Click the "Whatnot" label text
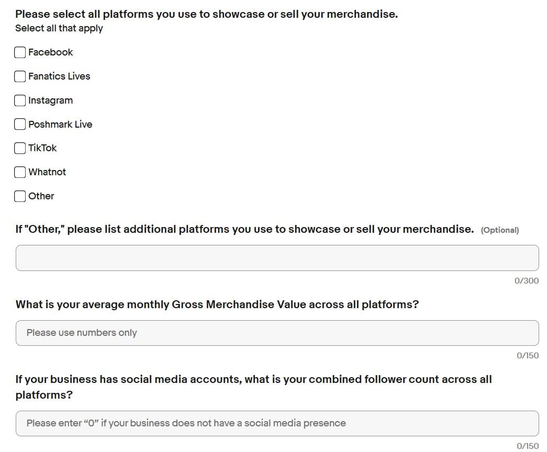 [x=47, y=172]
